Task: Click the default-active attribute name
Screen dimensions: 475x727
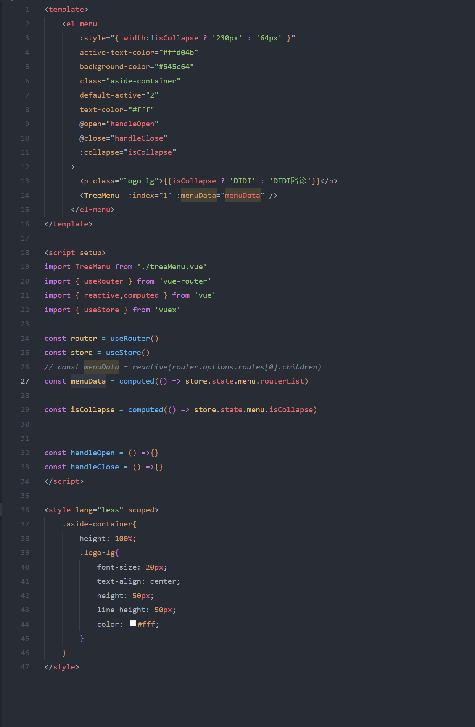Action: pos(110,95)
